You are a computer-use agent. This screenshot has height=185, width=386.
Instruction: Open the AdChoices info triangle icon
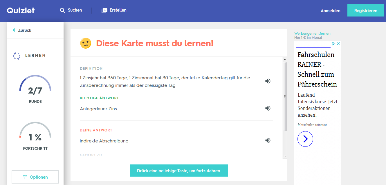[334, 44]
